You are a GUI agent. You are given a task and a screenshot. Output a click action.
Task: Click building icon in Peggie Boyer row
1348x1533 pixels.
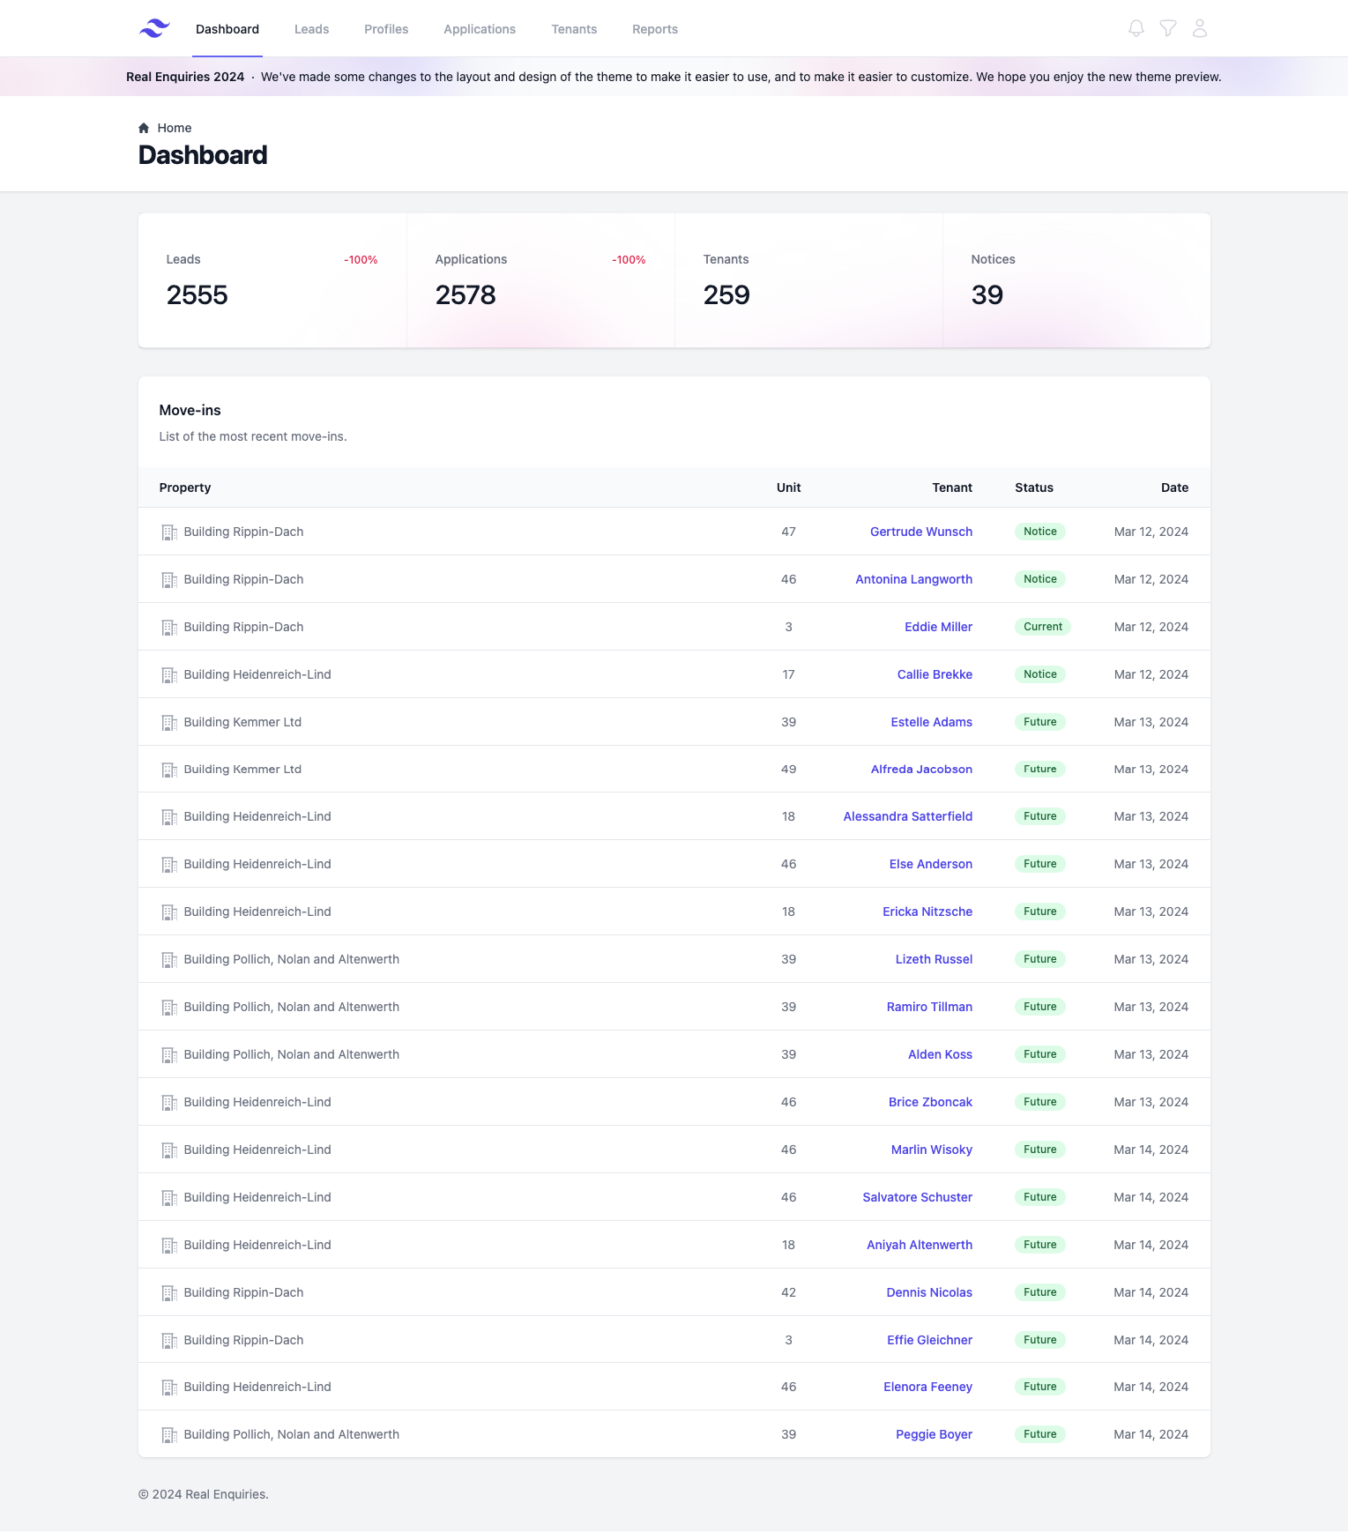169,1435
